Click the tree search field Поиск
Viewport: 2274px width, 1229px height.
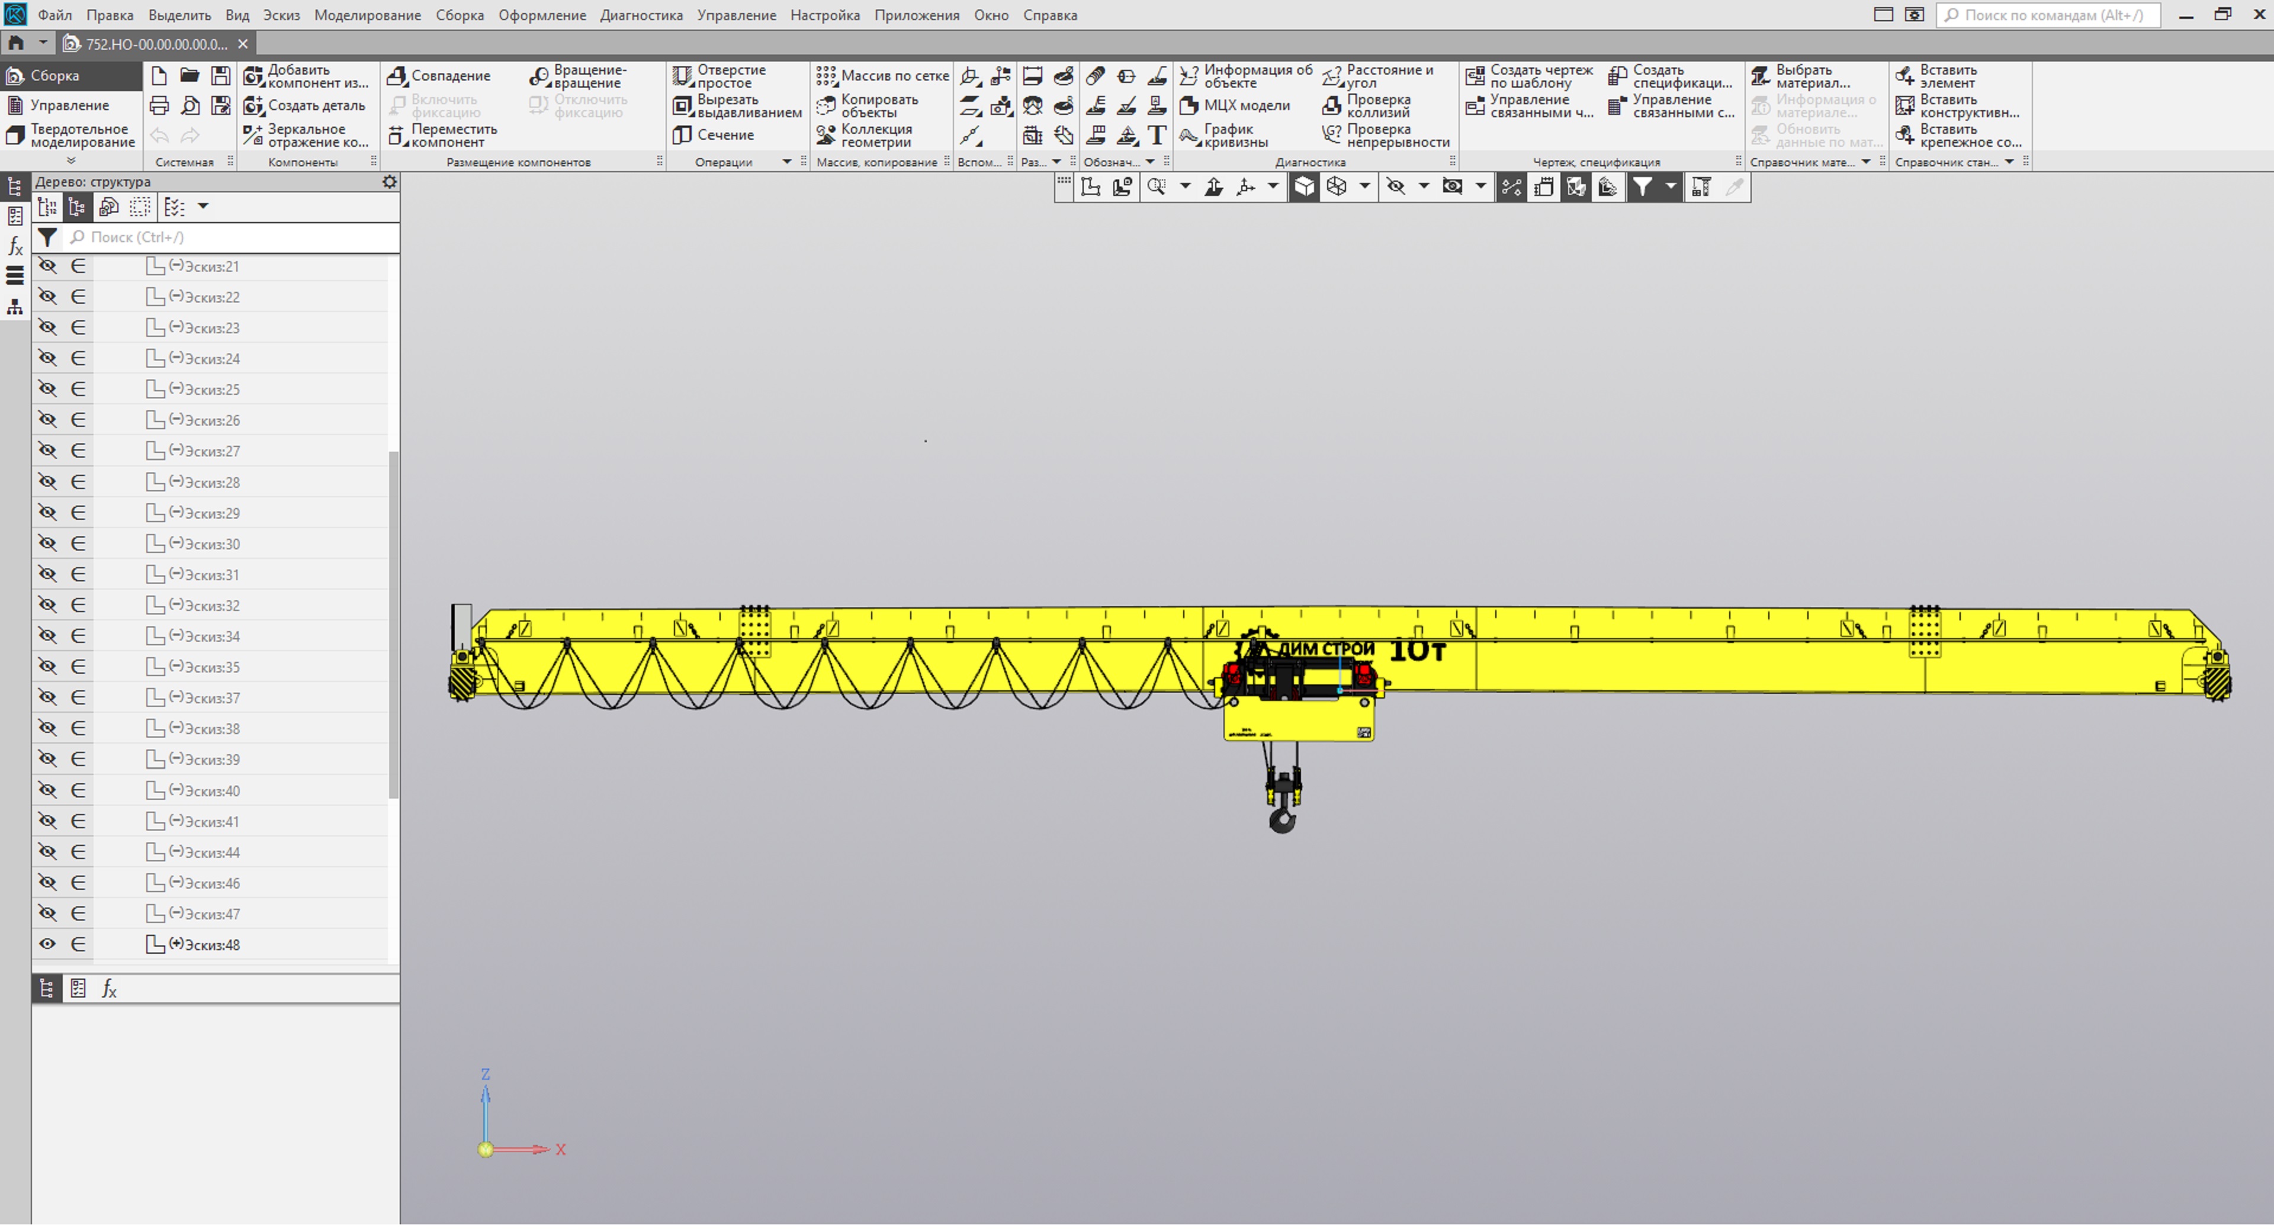[230, 237]
